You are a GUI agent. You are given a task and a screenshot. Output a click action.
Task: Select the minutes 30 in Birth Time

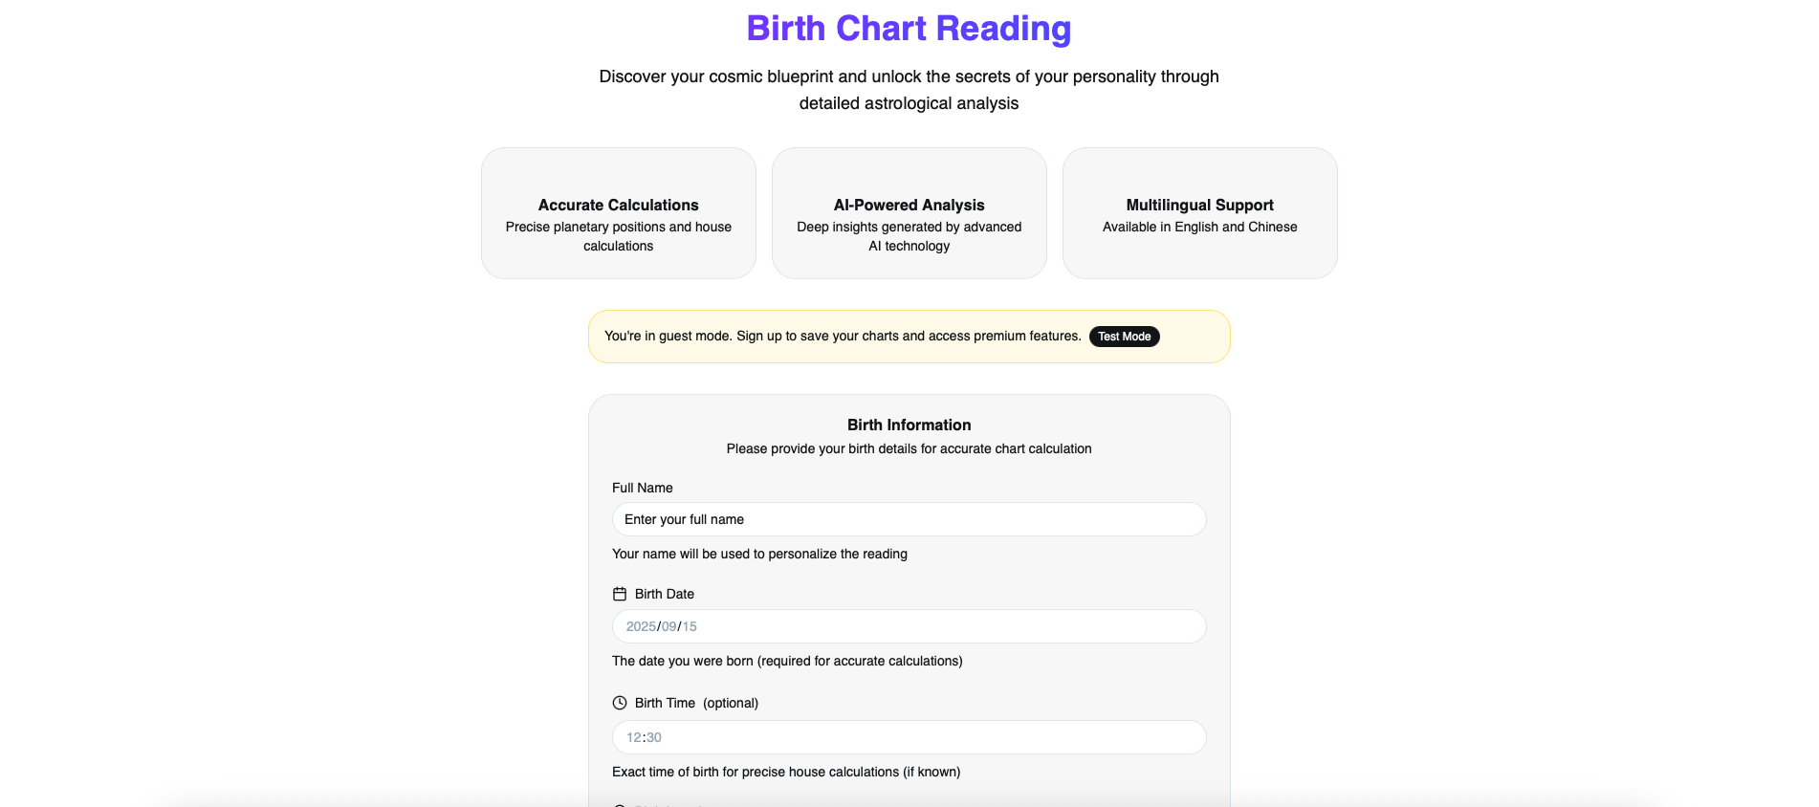coord(654,737)
